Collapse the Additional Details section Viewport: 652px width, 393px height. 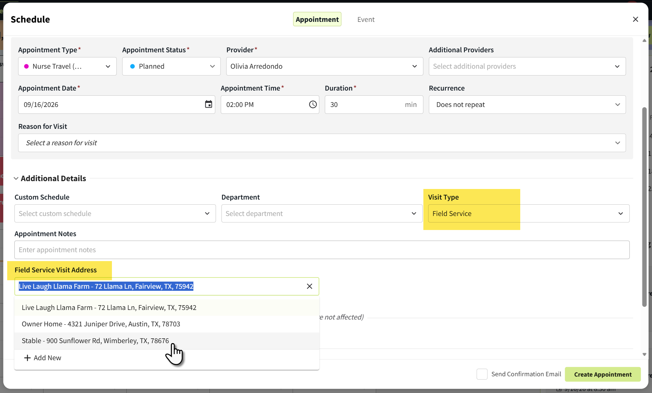click(16, 178)
